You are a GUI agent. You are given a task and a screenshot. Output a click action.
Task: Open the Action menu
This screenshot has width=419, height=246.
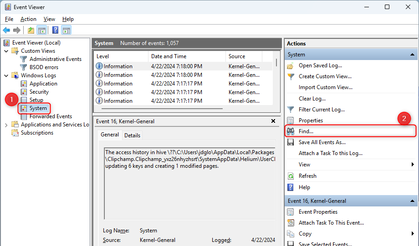point(28,19)
